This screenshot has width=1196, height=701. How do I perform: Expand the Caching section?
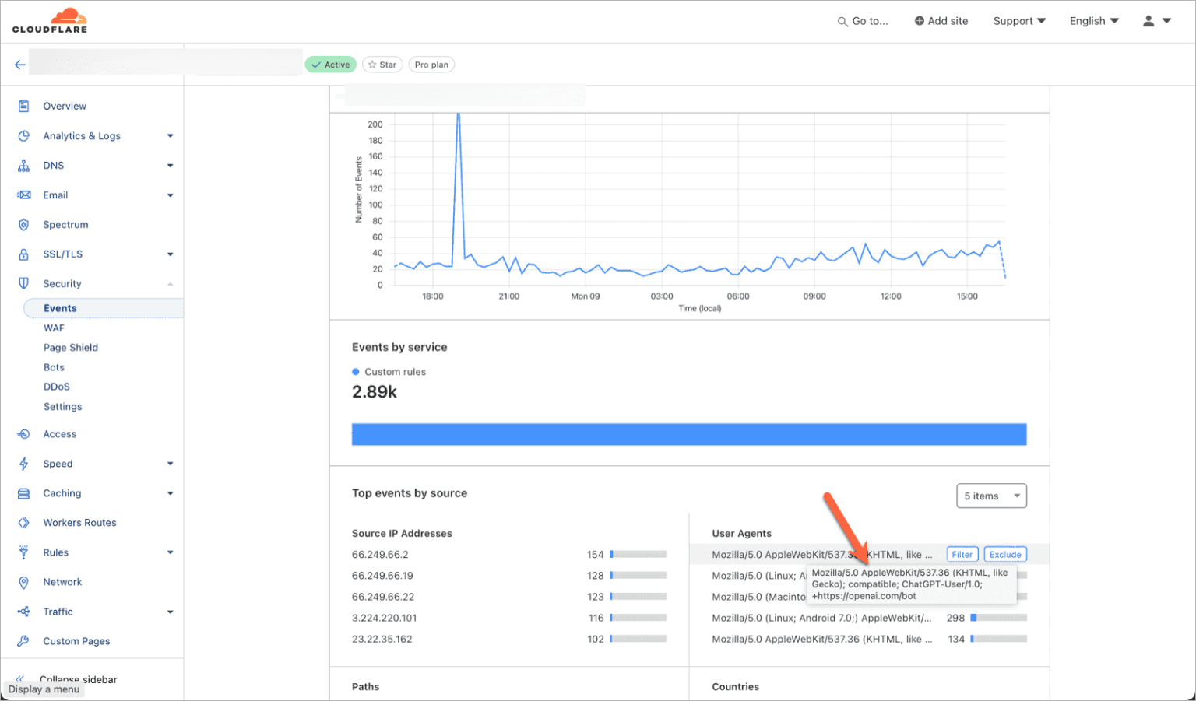coord(170,493)
